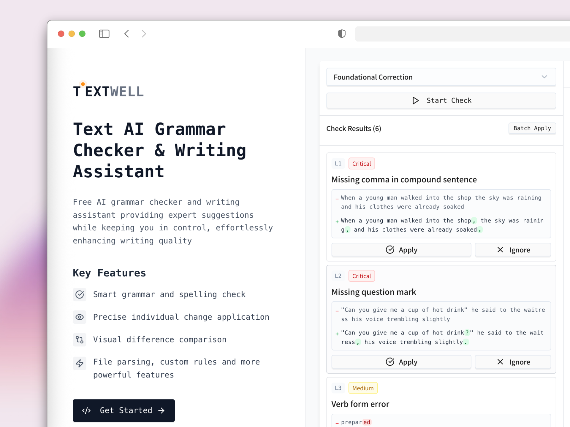
Task: Apply the missing question mark fix
Action: (401, 362)
